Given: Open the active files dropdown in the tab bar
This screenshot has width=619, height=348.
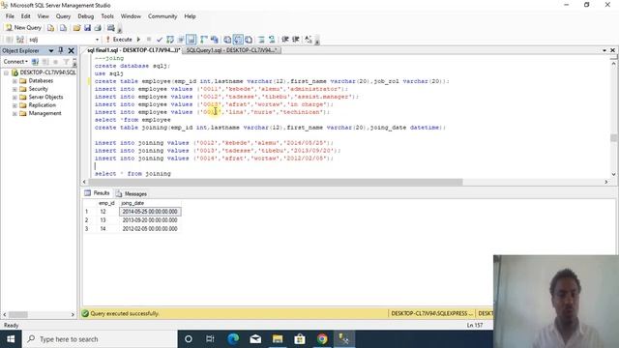Looking at the screenshot, I should point(604,50).
